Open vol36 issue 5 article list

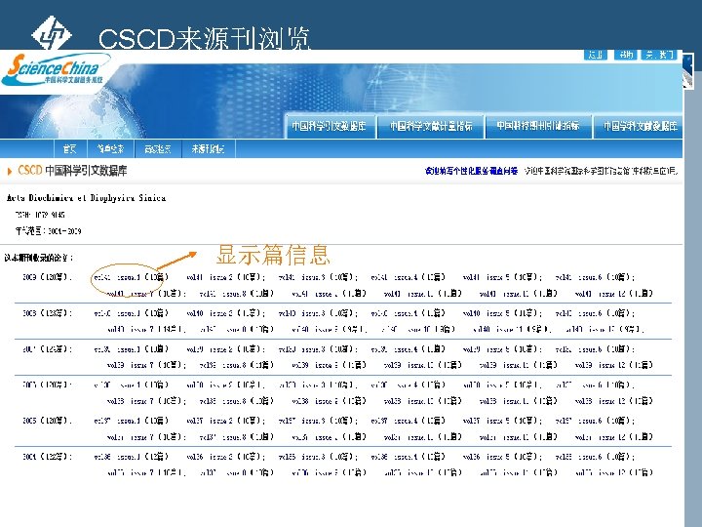tap(502, 457)
